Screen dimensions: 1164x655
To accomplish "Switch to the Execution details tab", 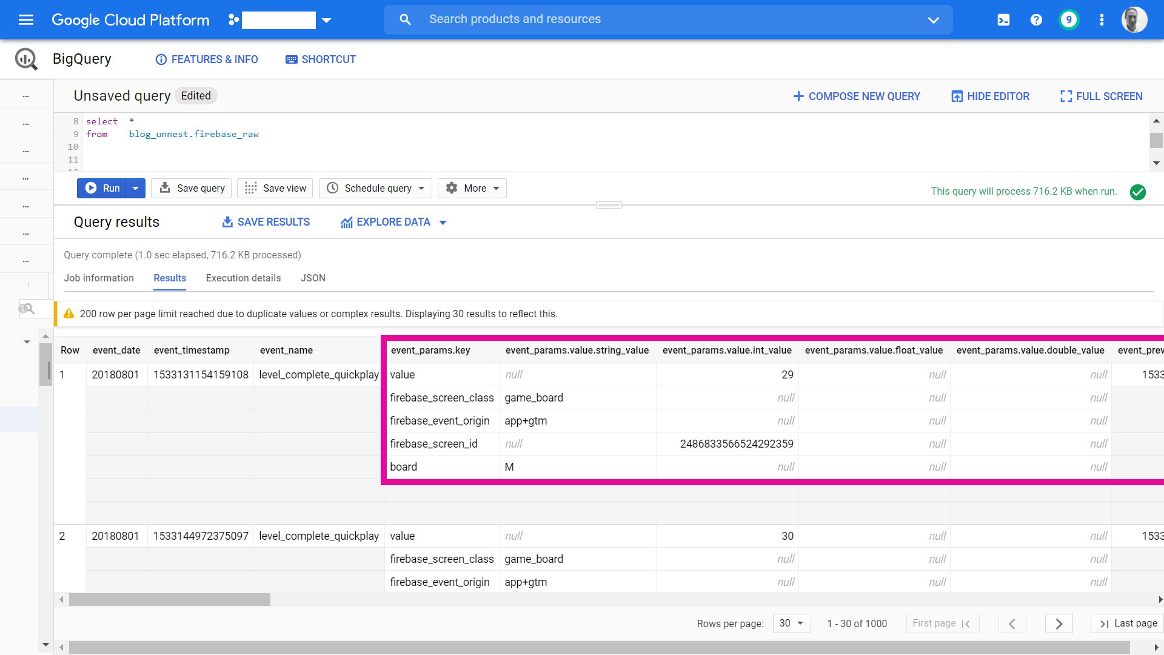I will [243, 278].
